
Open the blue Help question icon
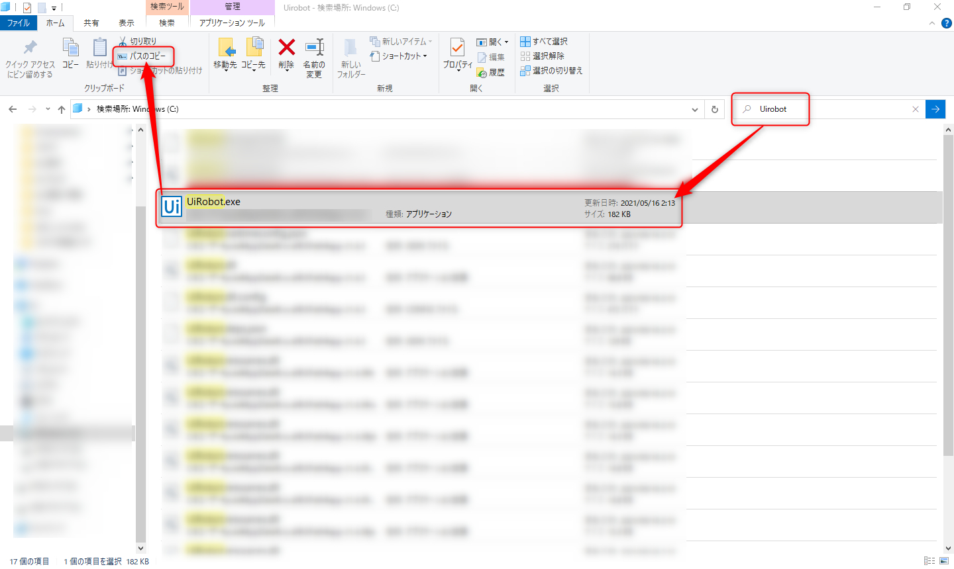click(x=947, y=23)
